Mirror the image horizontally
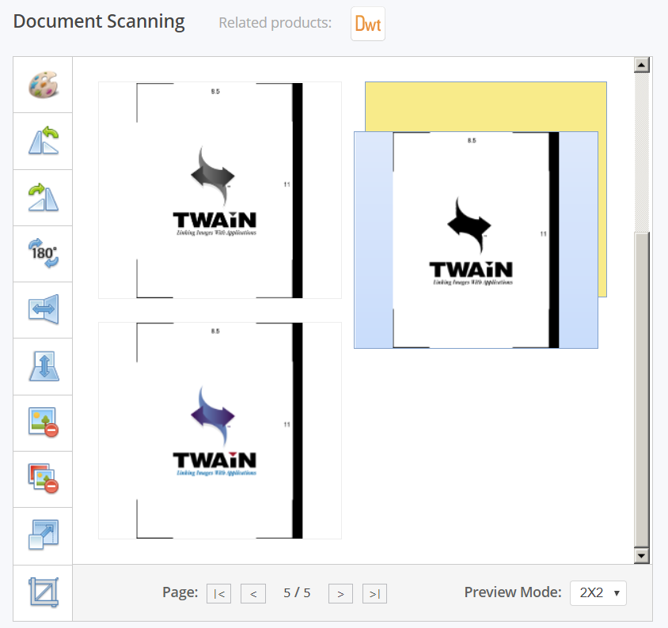668x628 pixels. (44, 310)
